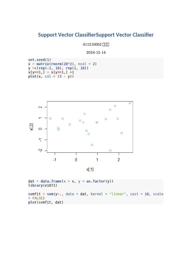Click the x-axis tick label 2
The height and width of the screenshot is (257, 192).
(119, 160)
